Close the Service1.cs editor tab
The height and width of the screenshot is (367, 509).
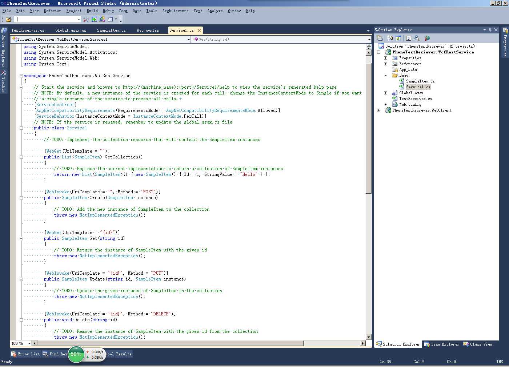(x=199, y=31)
